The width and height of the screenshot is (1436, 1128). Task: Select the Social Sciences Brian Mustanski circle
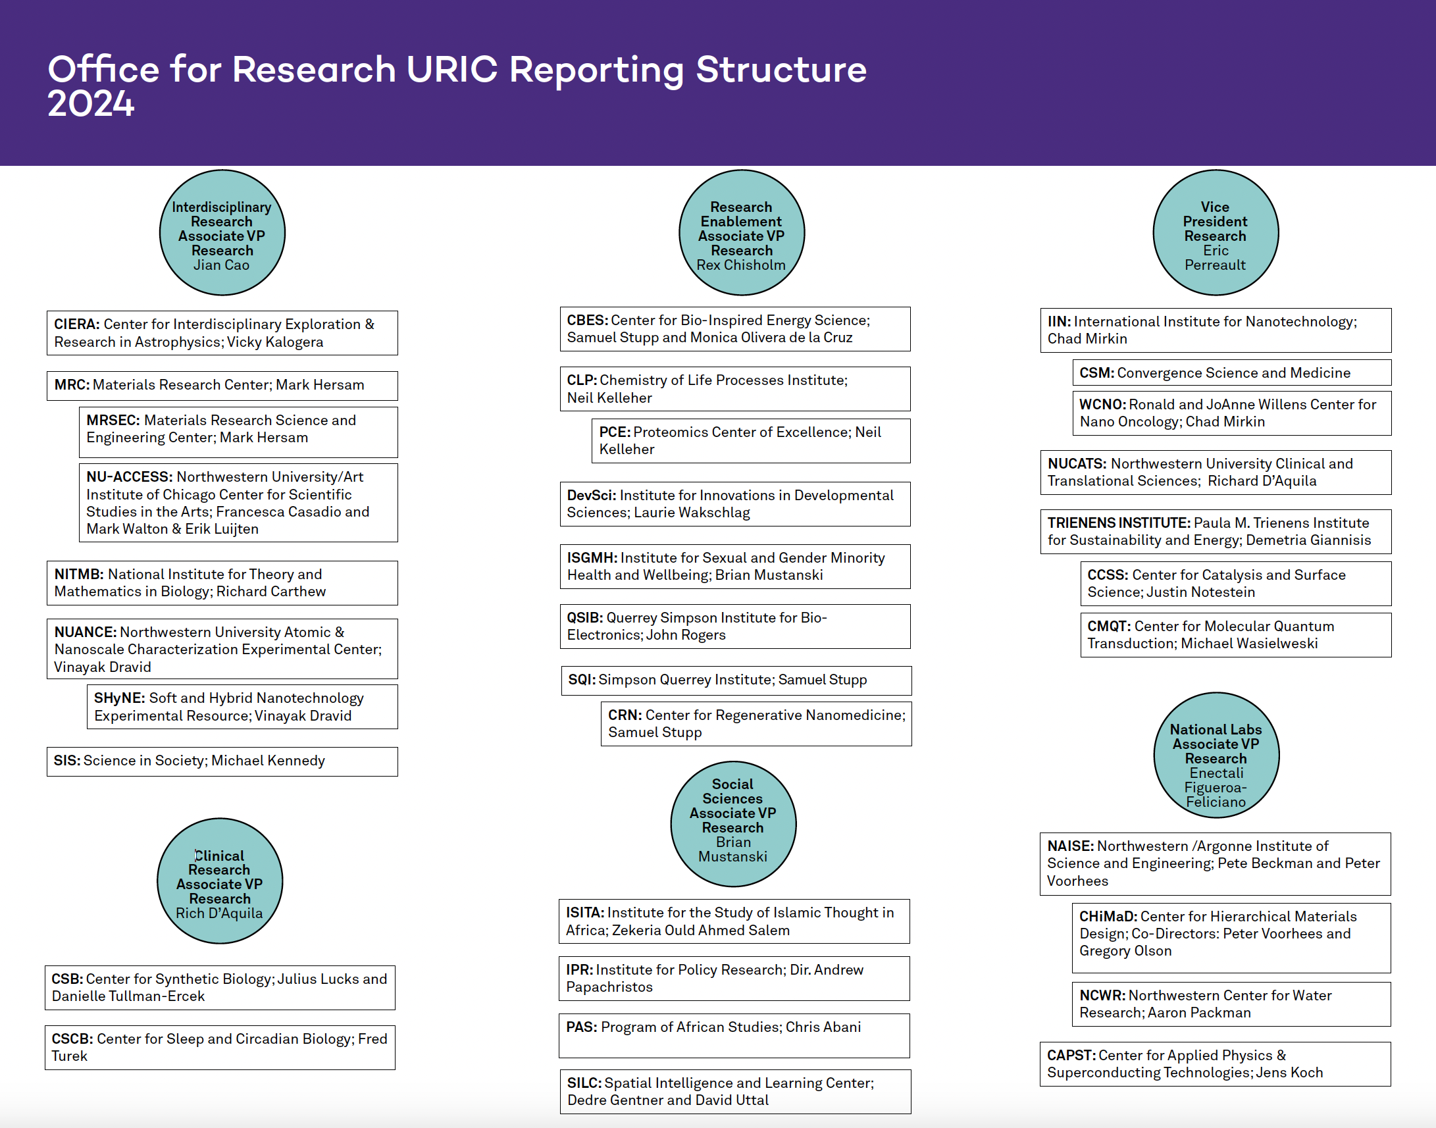733,823
